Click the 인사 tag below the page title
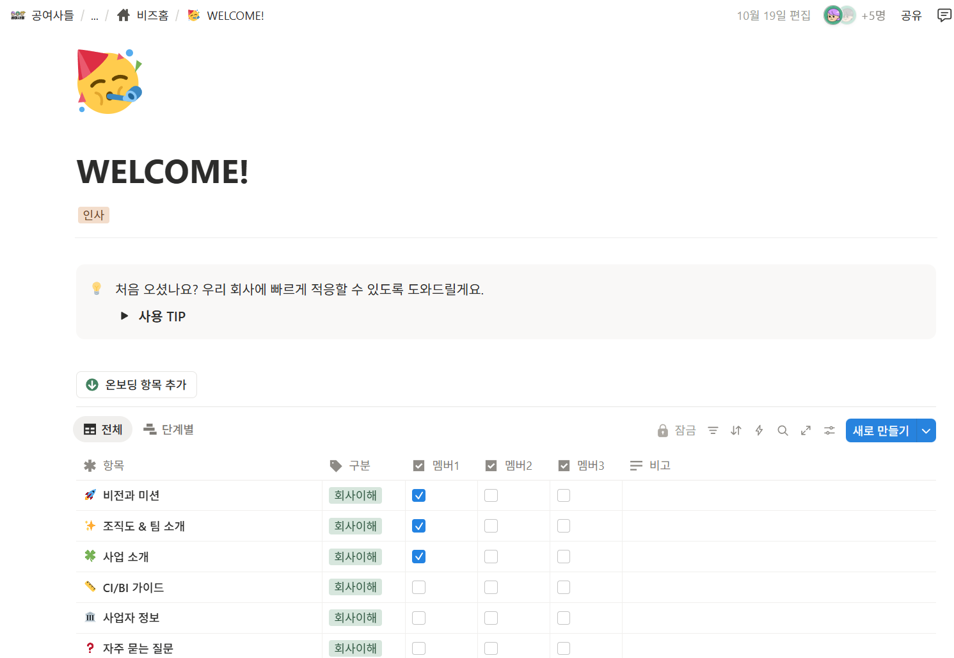Screen dimensions: 954x658 [93, 215]
